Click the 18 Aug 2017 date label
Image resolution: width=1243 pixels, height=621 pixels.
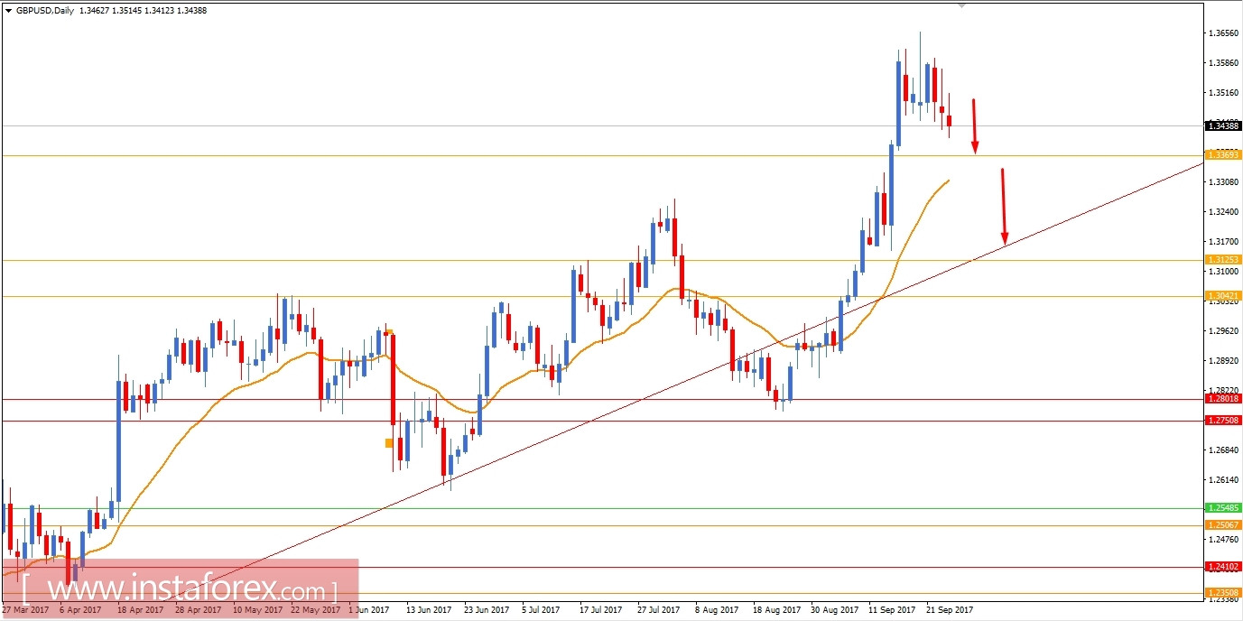[x=775, y=610]
